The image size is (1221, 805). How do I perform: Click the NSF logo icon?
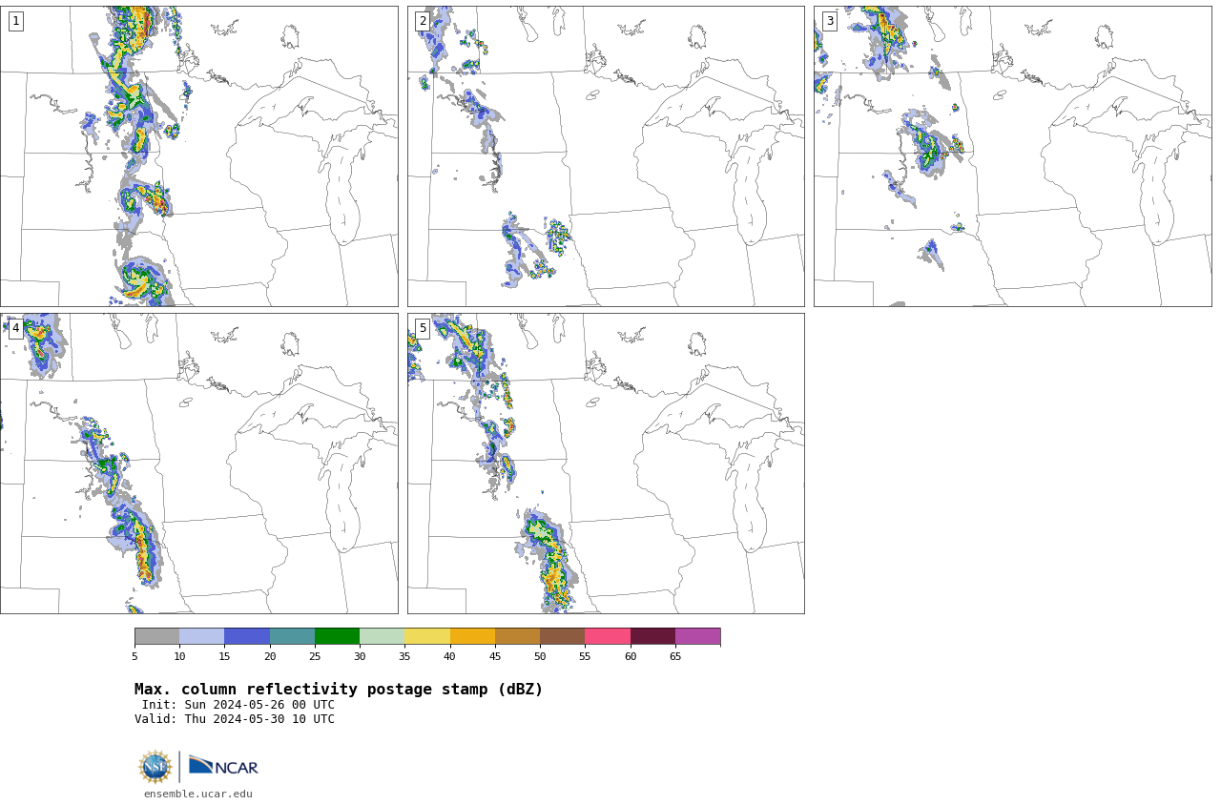click(155, 767)
